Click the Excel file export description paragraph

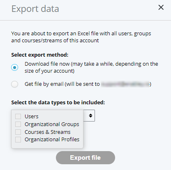(81, 37)
